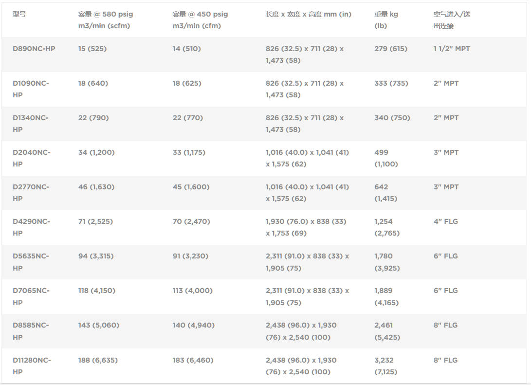Click the 容量 @ 450 psig column header
This screenshot has width=531, height=385.
(x=200, y=20)
